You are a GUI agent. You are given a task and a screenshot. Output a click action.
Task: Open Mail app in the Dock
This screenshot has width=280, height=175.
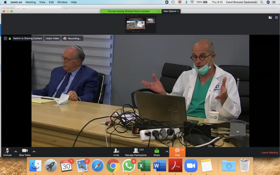pyautogui.click(x=82, y=166)
